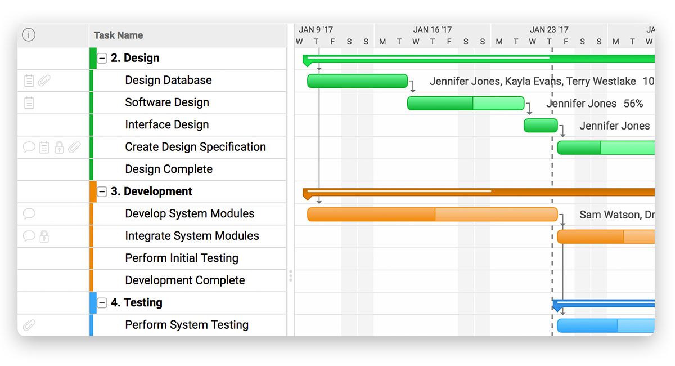Collapse the Testing section

[x=102, y=302]
